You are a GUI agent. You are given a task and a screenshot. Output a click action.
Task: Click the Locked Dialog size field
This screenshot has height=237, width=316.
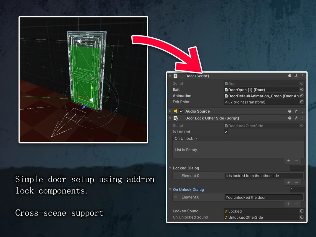coord(297,168)
